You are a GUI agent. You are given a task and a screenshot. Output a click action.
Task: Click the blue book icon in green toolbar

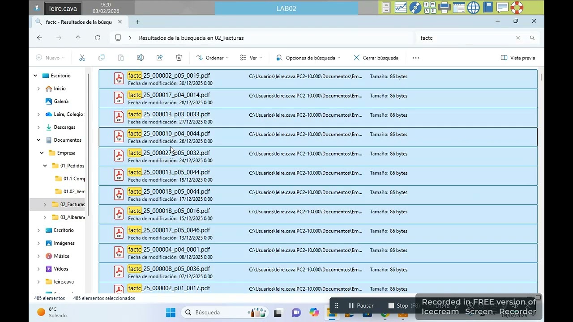coord(487,8)
